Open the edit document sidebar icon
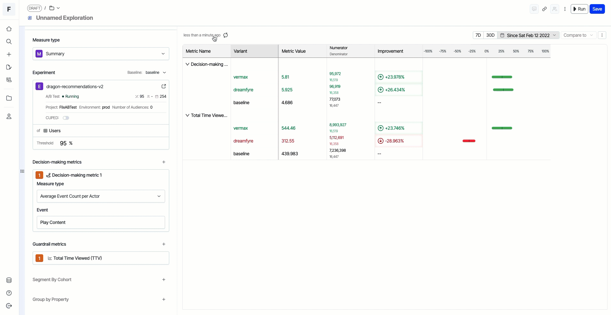The height and width of the screenshot is (315, 611). 9,67
